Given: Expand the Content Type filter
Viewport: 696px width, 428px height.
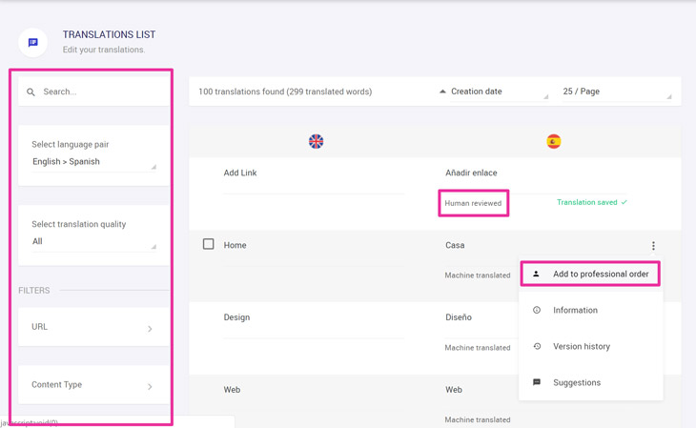Looking at the screenshot, I should (x=93, y=385).
